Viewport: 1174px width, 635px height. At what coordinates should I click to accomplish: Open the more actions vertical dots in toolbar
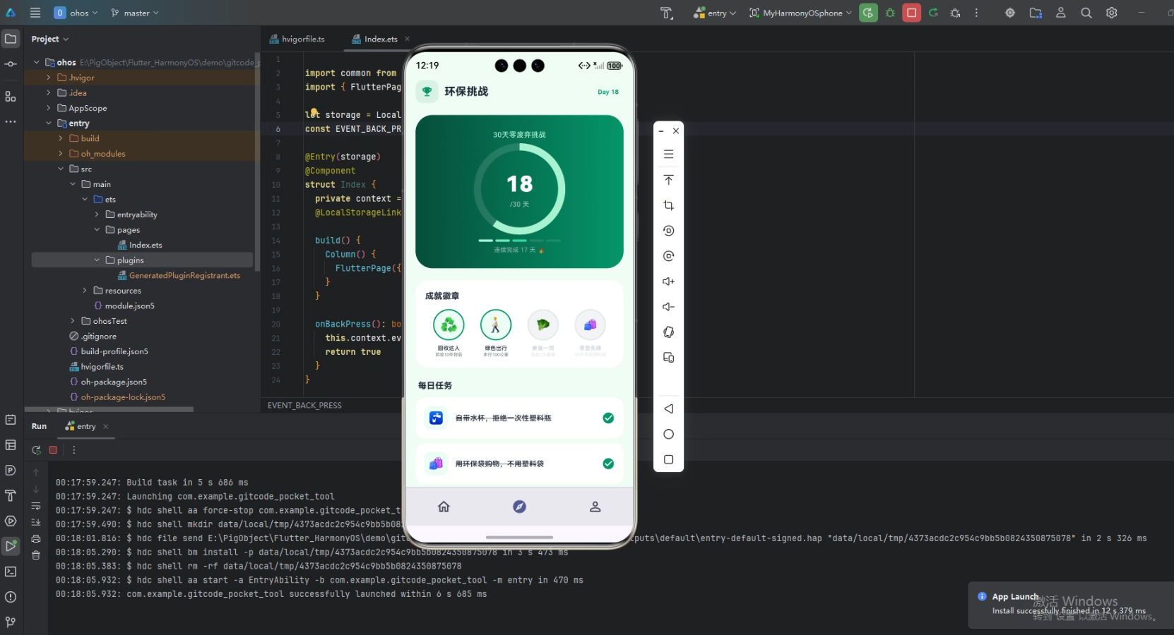coord(977,13)
